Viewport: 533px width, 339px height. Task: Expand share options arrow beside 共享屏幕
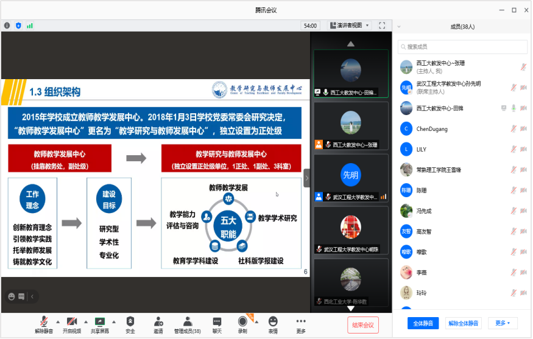[114, 322]
